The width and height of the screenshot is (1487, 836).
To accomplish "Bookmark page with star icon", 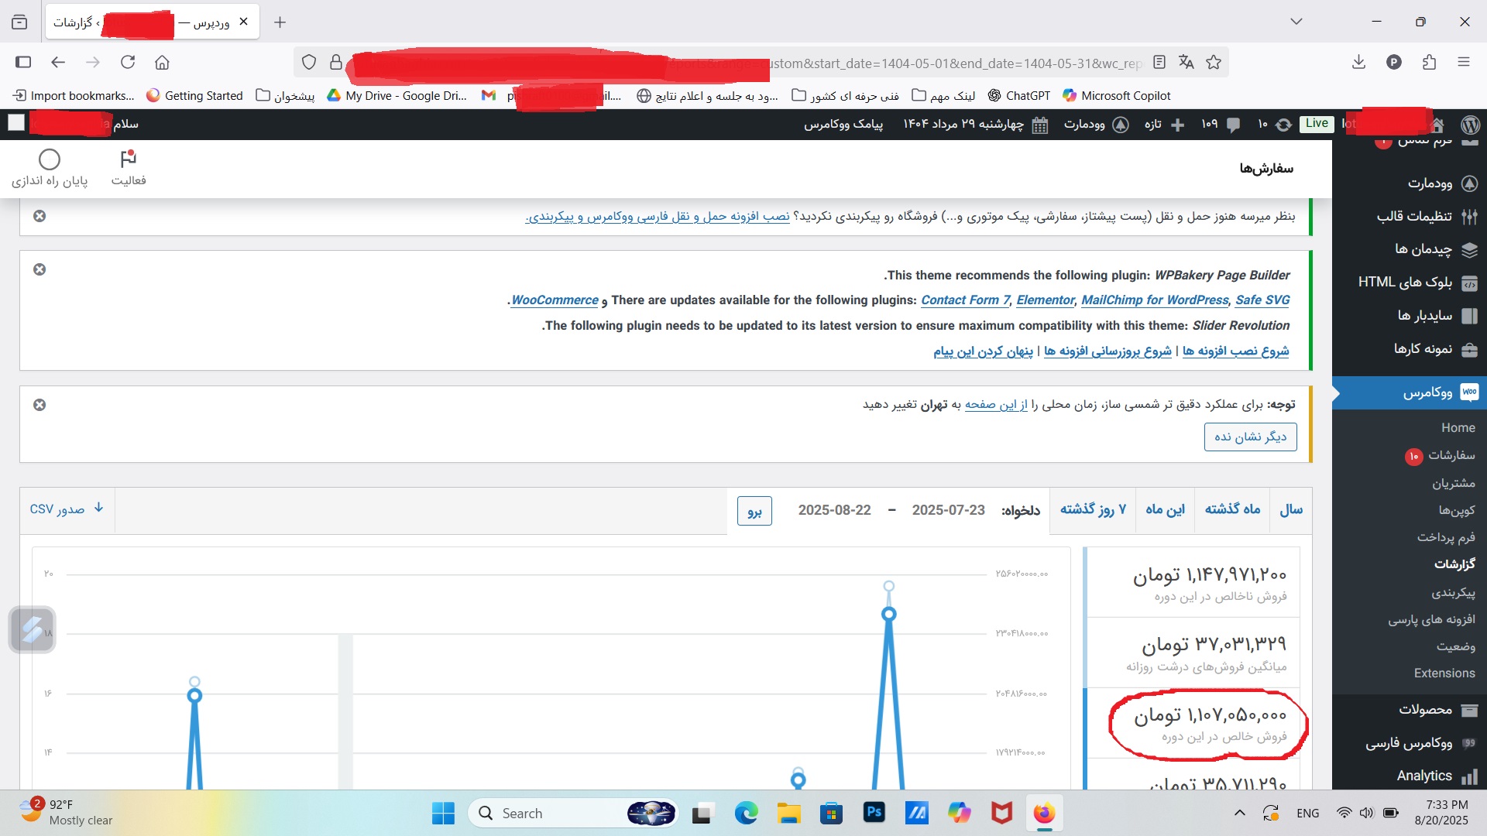I will [x=1214, y=62].
